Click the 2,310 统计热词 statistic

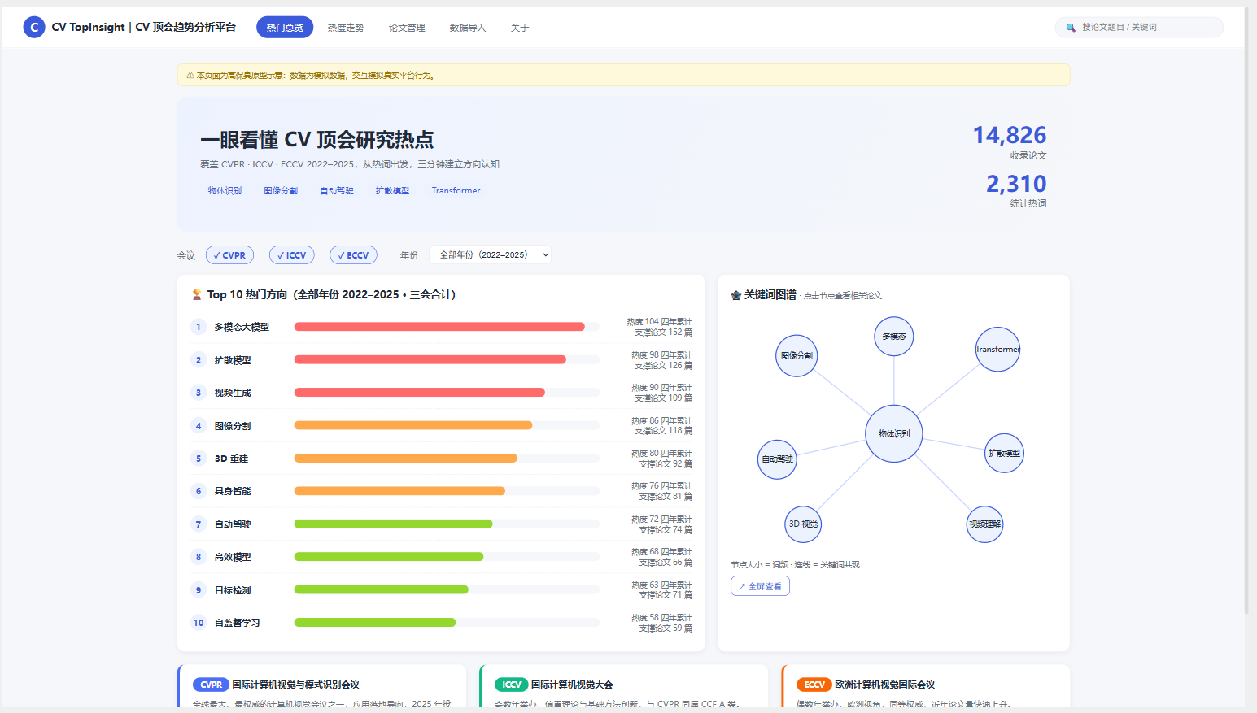1016,190
